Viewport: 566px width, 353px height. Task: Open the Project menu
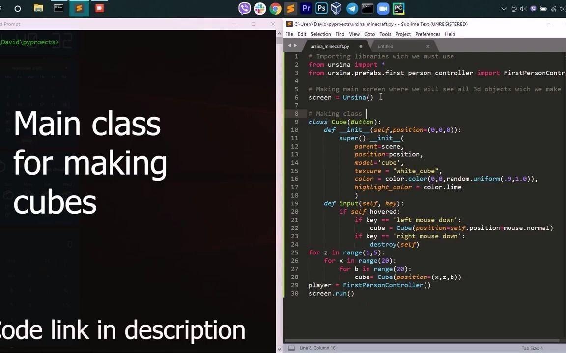pos(403,34)
